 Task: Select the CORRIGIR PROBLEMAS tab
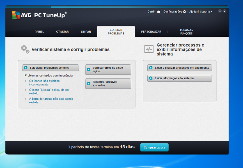pyautogui.click(x=116, y=32)
